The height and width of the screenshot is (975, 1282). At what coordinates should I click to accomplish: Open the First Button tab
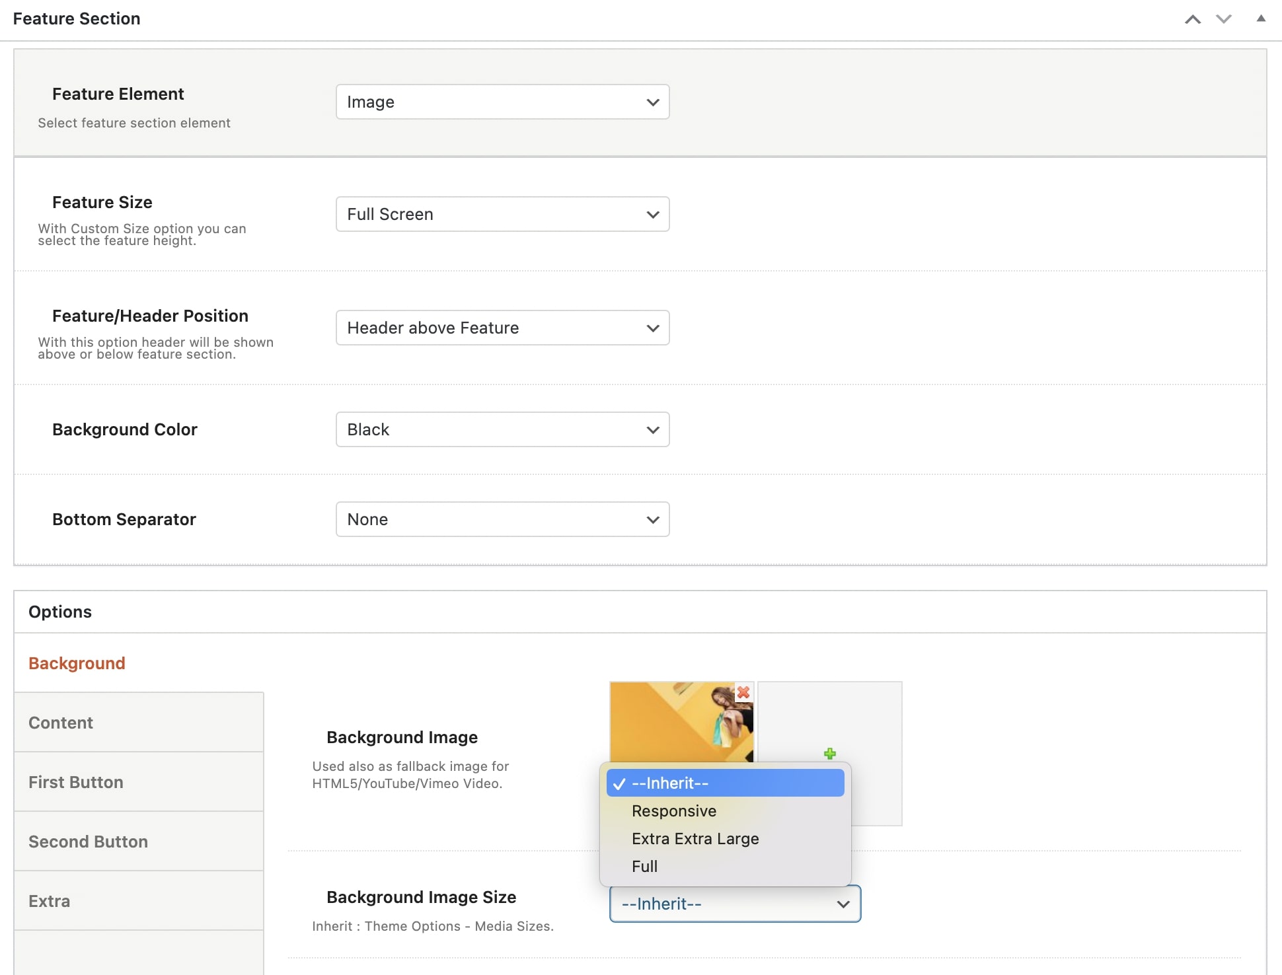75,781
